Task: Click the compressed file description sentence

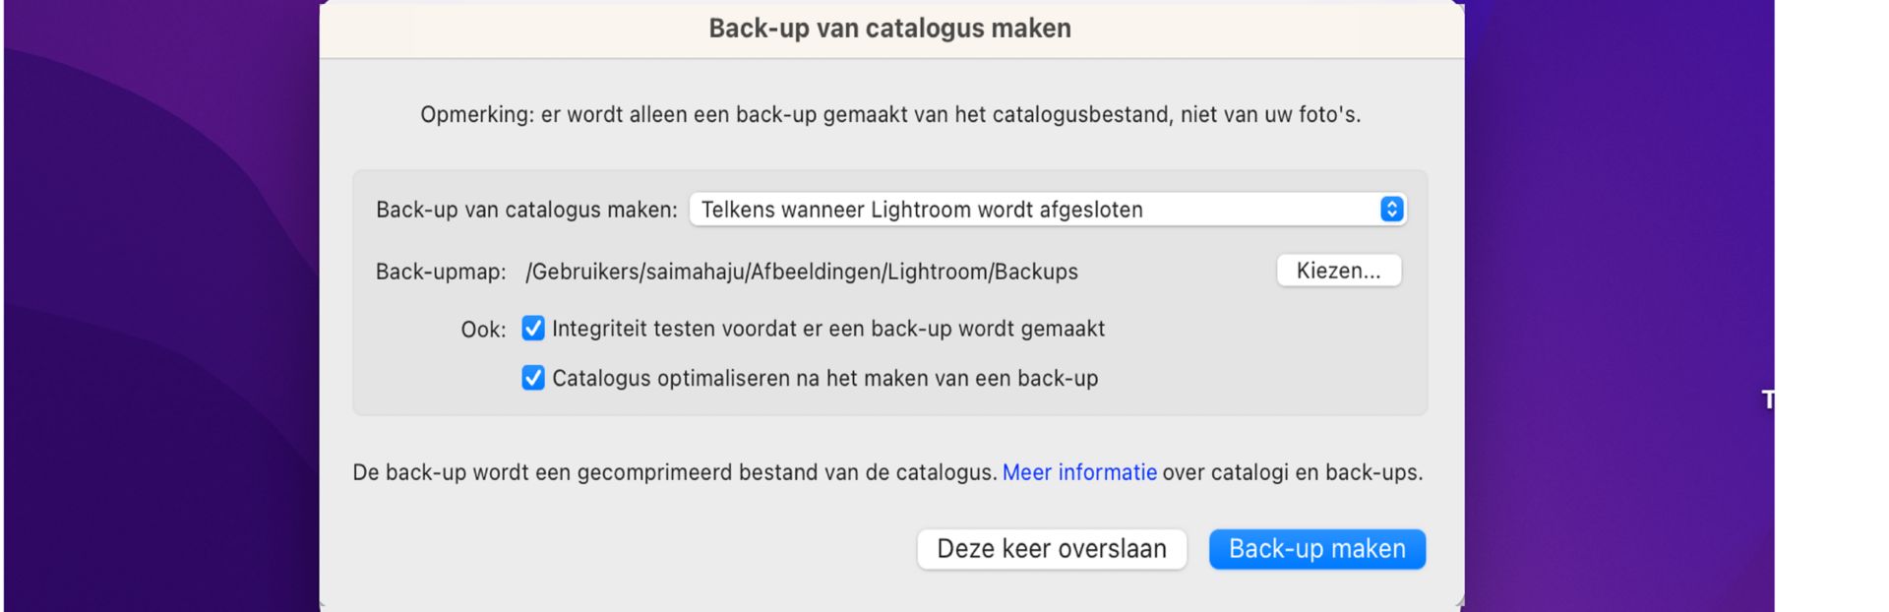Action: point(675,471)
